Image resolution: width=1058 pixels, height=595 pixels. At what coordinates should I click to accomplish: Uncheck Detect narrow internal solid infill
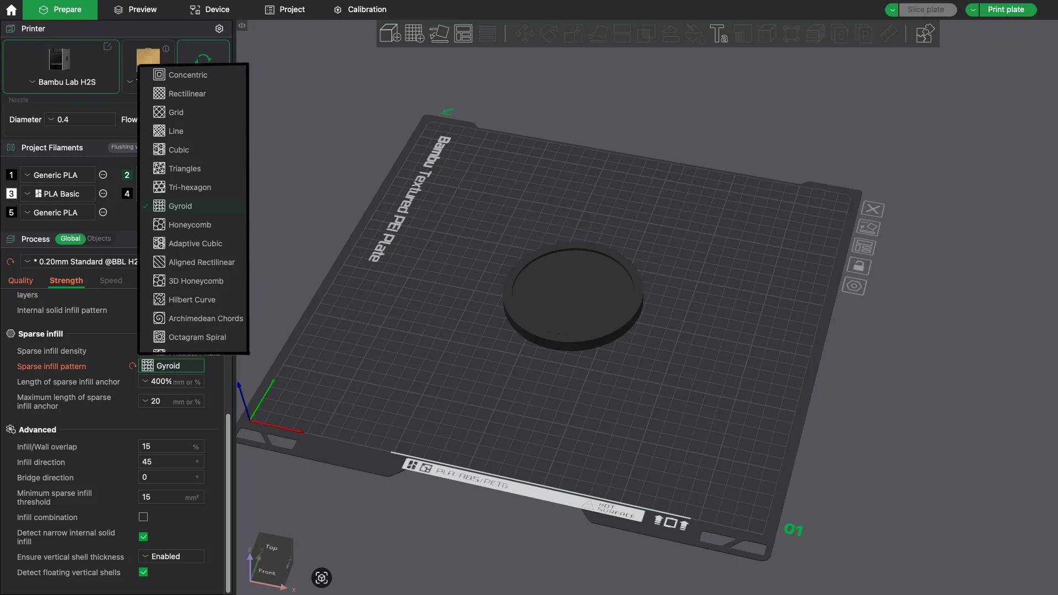pyautogui.click(x=143, y=537)
